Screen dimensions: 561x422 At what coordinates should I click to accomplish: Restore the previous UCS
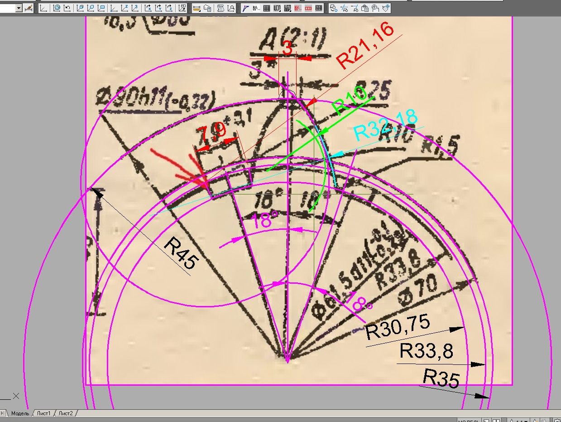coord(67,8)
